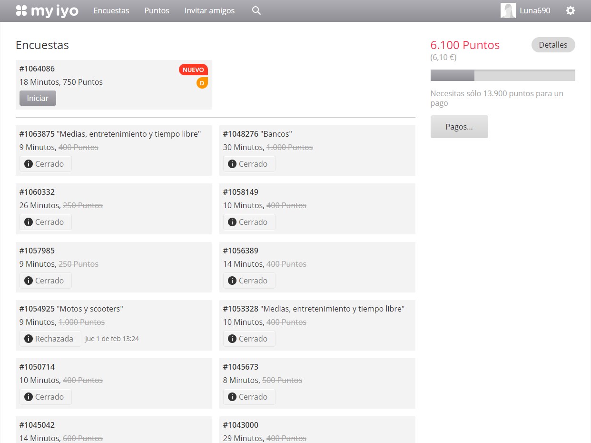Click Cerrado button on survey #1056389
The height and width of the screenshot is (443, 591).
(249, 281)
